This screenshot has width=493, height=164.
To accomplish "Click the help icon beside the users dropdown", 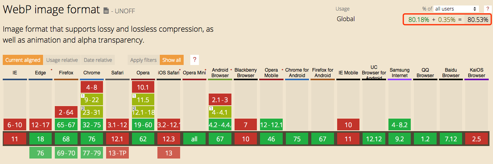I will pos(487,9).
